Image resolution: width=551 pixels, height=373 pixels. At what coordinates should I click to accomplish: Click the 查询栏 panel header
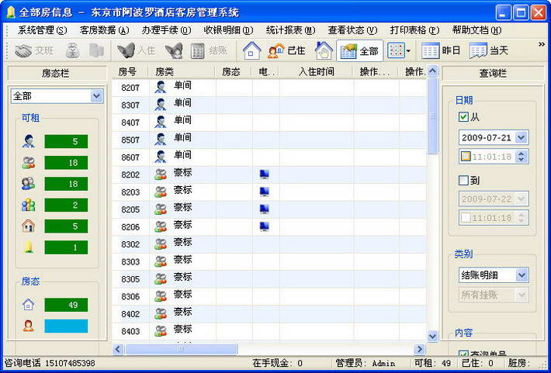tap(493, 73)
